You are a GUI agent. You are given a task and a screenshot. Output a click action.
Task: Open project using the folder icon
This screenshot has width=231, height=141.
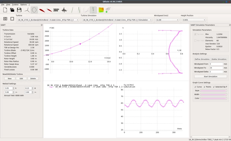[12, 10]
